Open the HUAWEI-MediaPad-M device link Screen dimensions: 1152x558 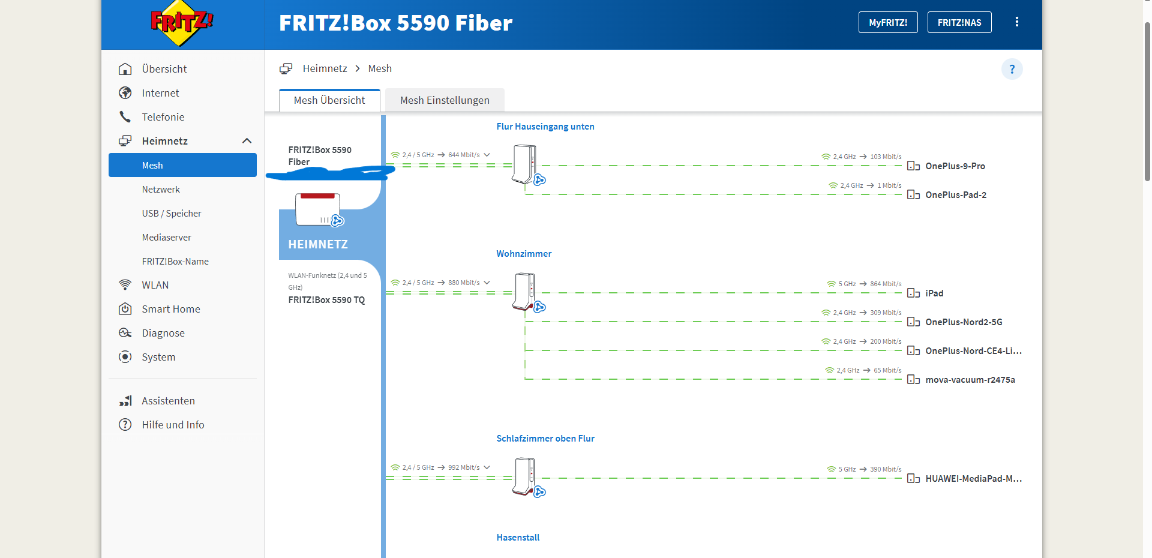(973, 479)
